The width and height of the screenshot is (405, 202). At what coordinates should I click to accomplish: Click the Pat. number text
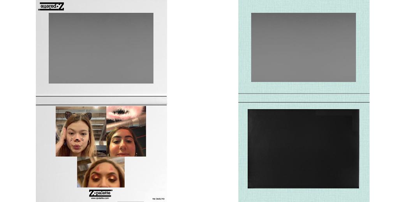click(x=158, y=199)
